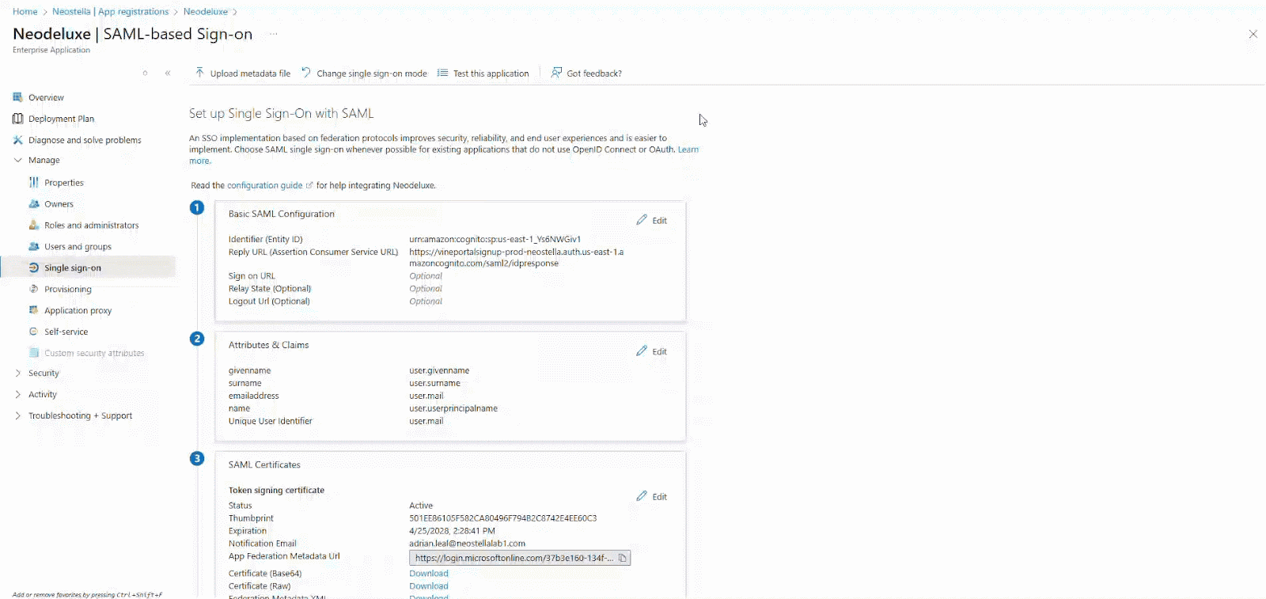
Task: Go to Home breadcrumb
Action: pos(25,12)
